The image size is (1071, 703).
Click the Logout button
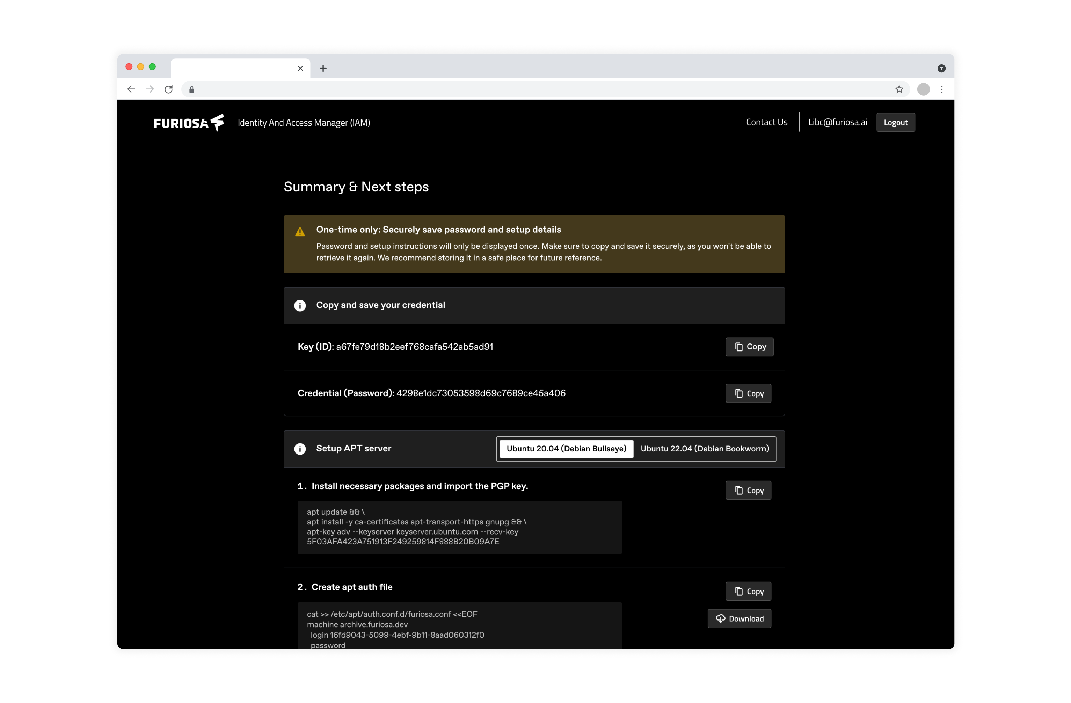(895, 122)
